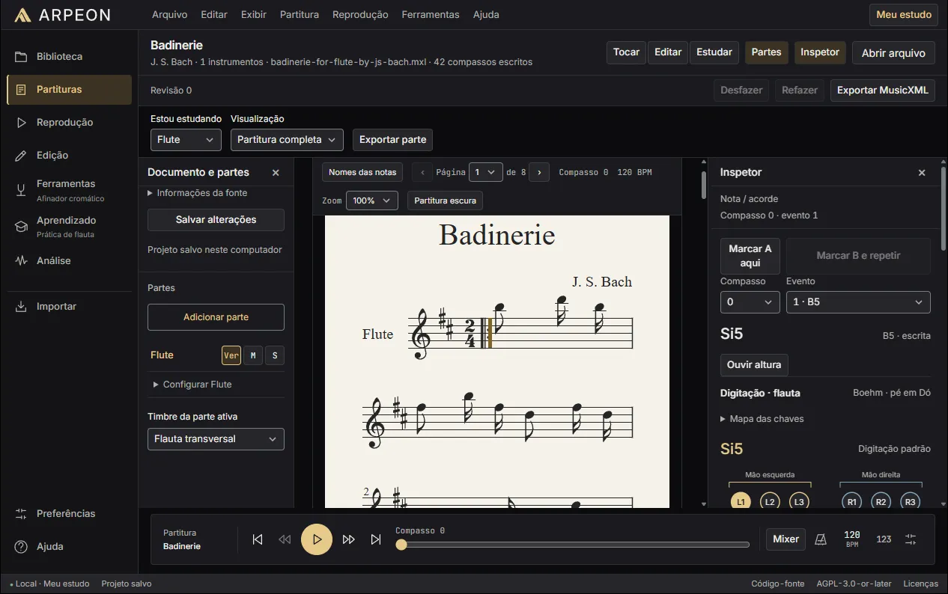Open the Mixer
This screenshot has width=948, height=594.
coord(786,539)
